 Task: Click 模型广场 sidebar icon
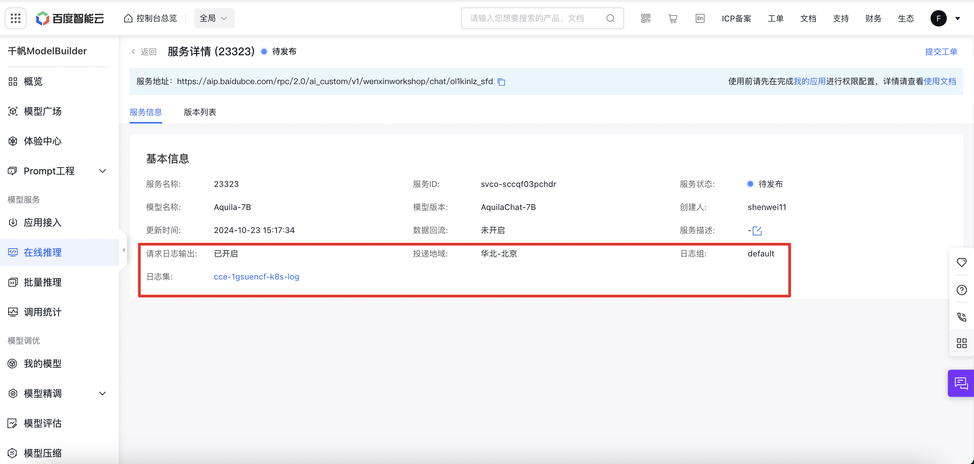coord(13,111)
